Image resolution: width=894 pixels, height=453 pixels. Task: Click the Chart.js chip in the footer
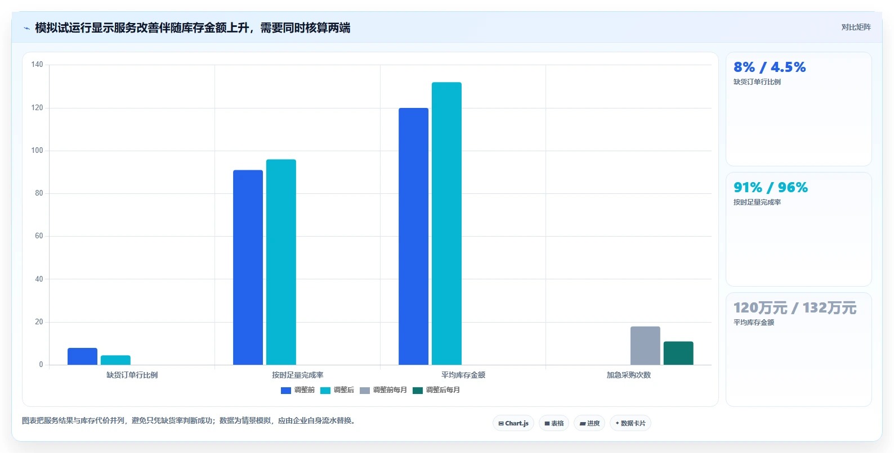coord(513,423)
